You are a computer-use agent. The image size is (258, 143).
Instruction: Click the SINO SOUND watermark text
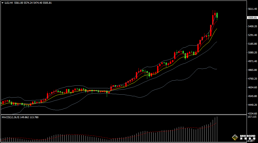[247, 136]
